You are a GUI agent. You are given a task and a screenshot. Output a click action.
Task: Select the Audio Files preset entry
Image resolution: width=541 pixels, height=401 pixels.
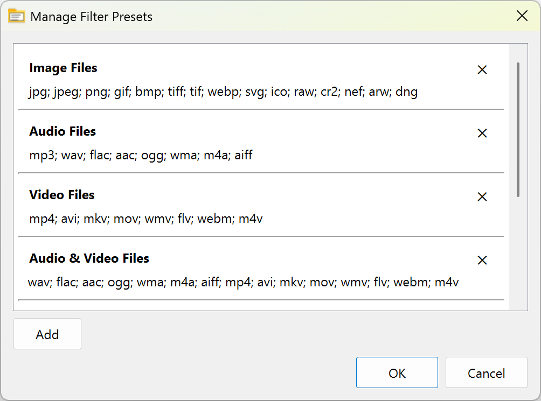[x=62, y=131]
